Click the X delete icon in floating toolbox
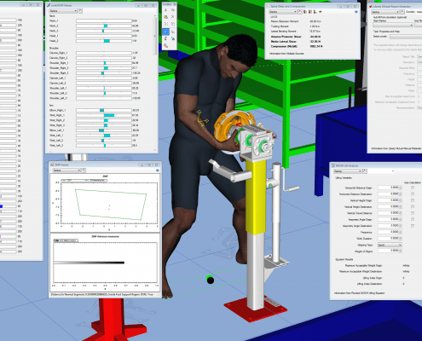 coord(172,17)
